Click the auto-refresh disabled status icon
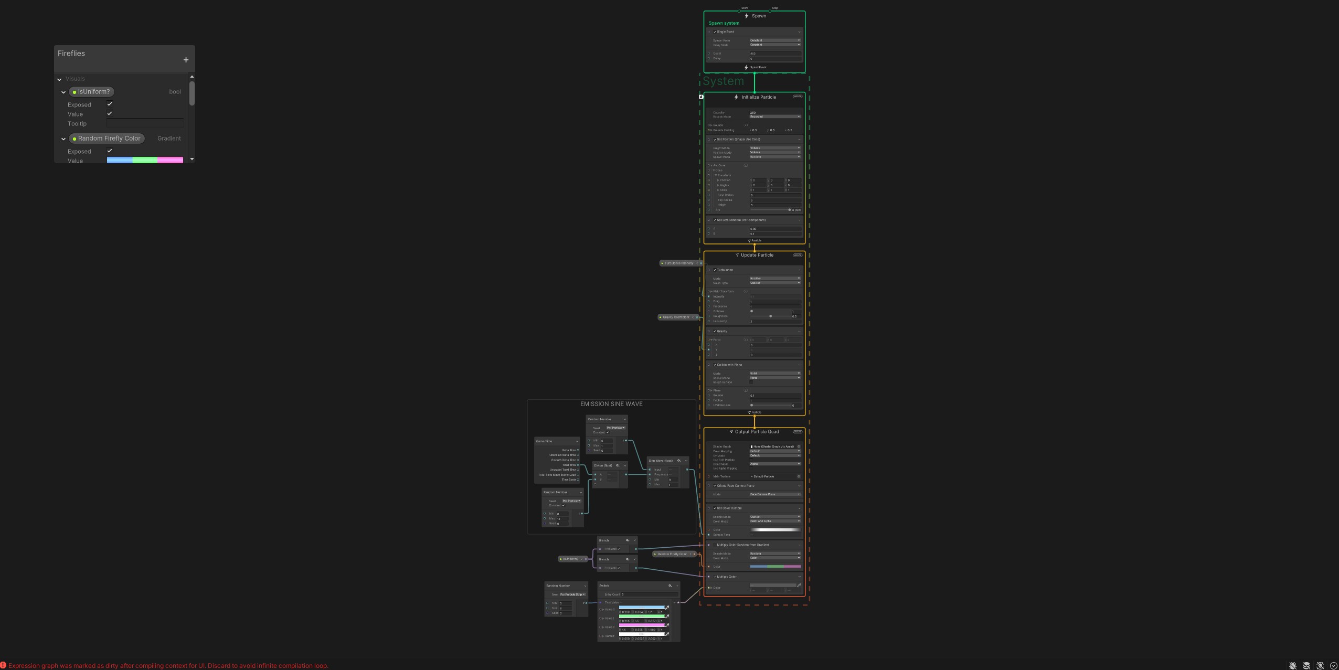This screenshot has width=1339, height=670. pos(1320,666)
